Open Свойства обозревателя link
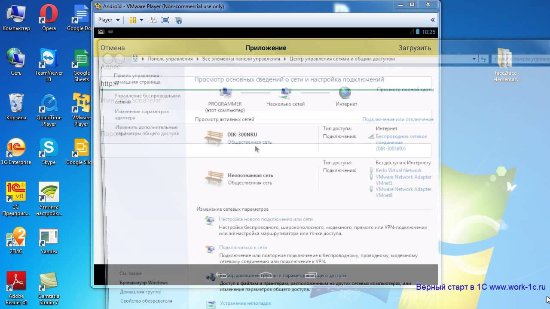The width and height of the screenshot is (550, 309). coord(146,301)
